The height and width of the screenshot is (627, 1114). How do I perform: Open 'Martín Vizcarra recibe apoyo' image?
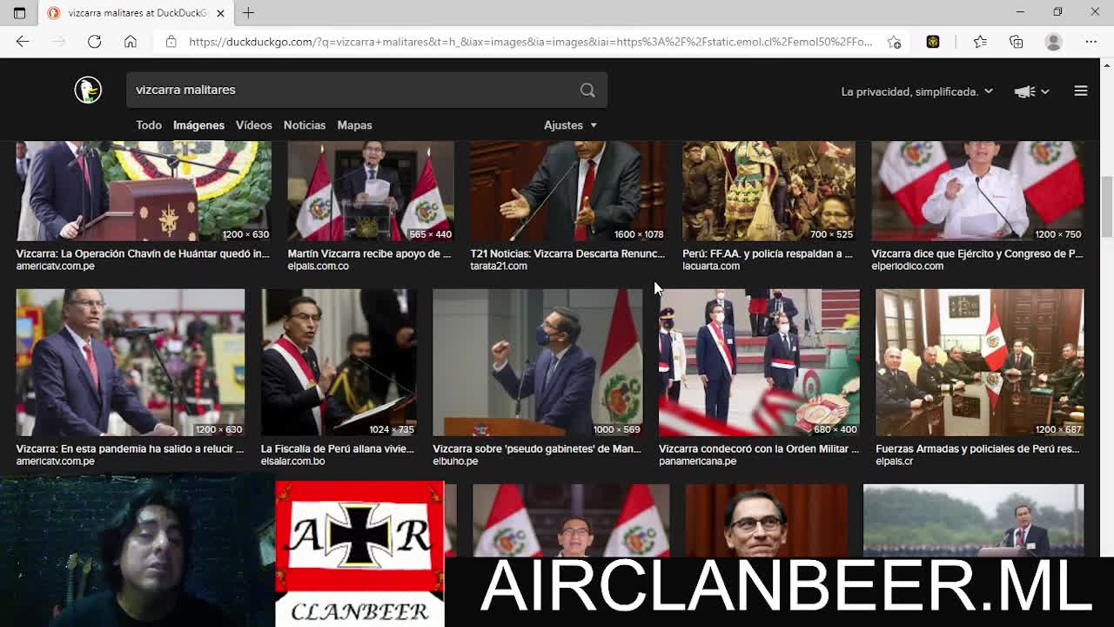(x=371, y=192)
